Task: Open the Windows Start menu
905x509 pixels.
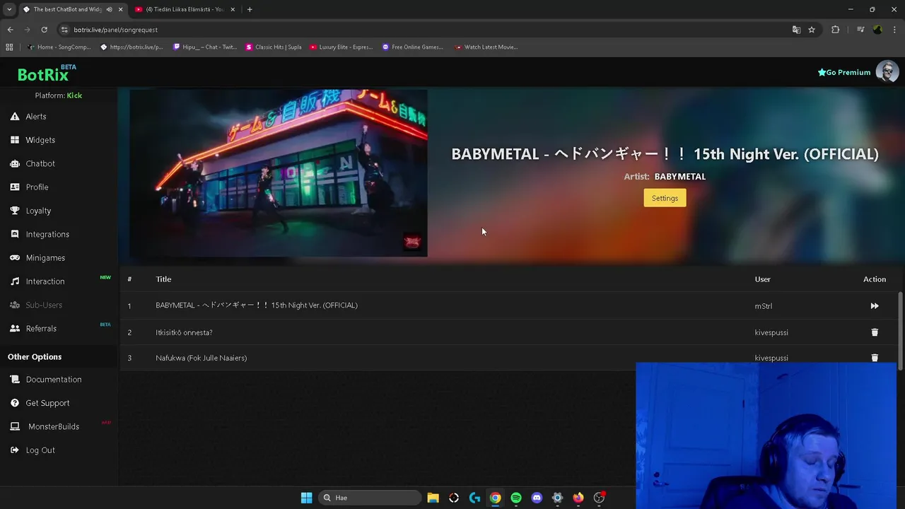Action: 306,498
